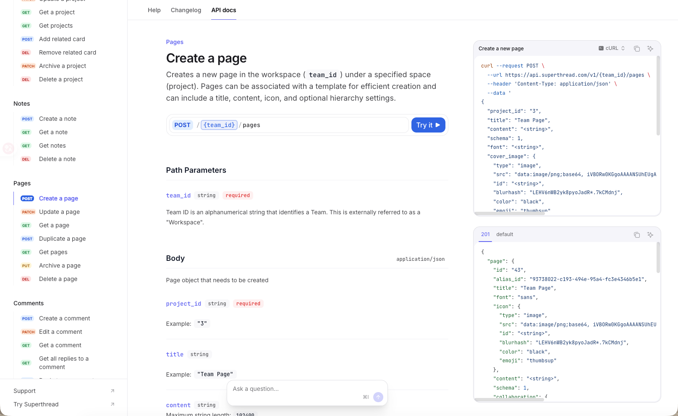The image size is (678, 416).
Task: Open Try Superthread external link
Action: pyautogui.click(x=113, y=404)
